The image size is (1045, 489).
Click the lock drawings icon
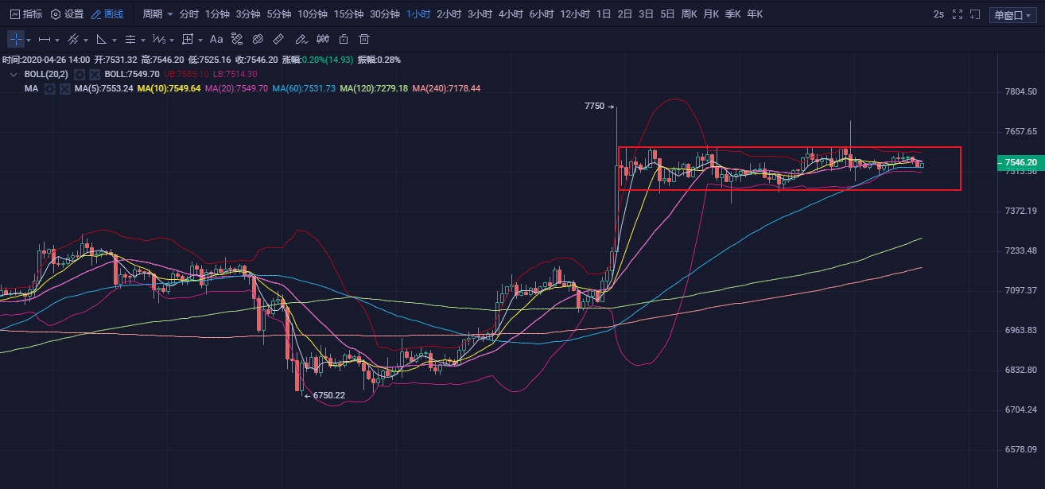[344, 39]
